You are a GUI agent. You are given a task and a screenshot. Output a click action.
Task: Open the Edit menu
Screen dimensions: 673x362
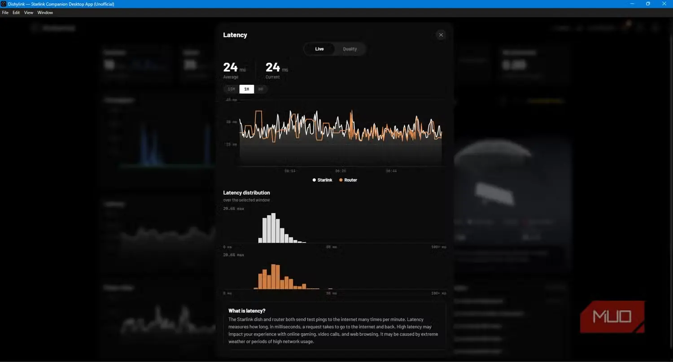[16, 13]
